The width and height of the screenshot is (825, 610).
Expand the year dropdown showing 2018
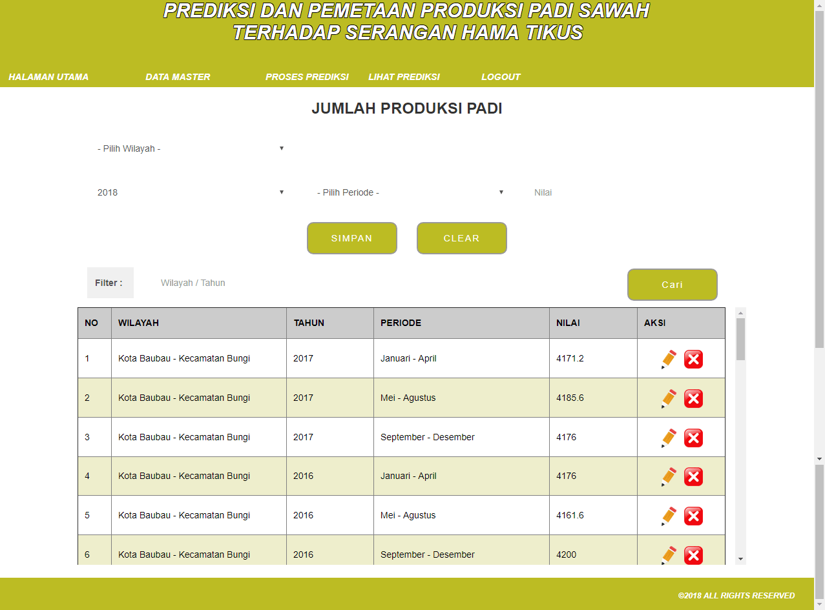click(191, 192)
